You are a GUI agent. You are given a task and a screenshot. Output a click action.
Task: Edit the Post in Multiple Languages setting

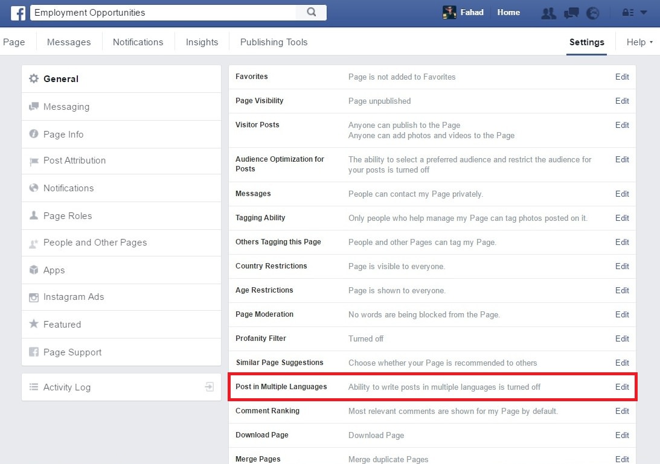click(x=622, y=387)
